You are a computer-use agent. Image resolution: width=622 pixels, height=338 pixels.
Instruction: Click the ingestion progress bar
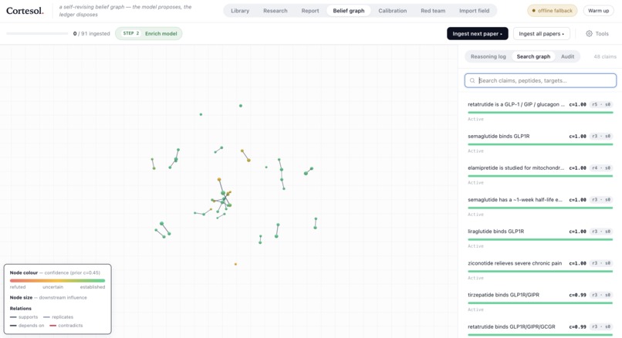[37, 34]
